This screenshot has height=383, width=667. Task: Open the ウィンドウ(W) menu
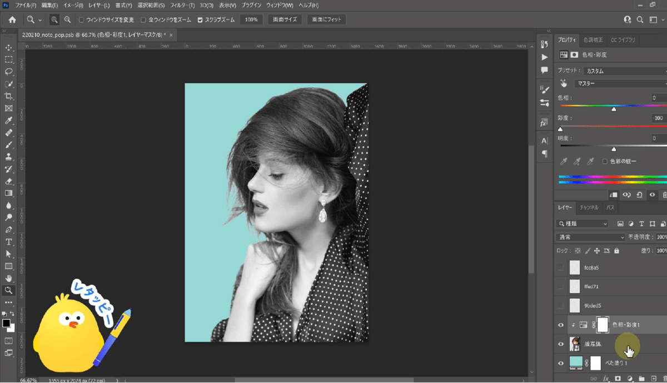280,5
